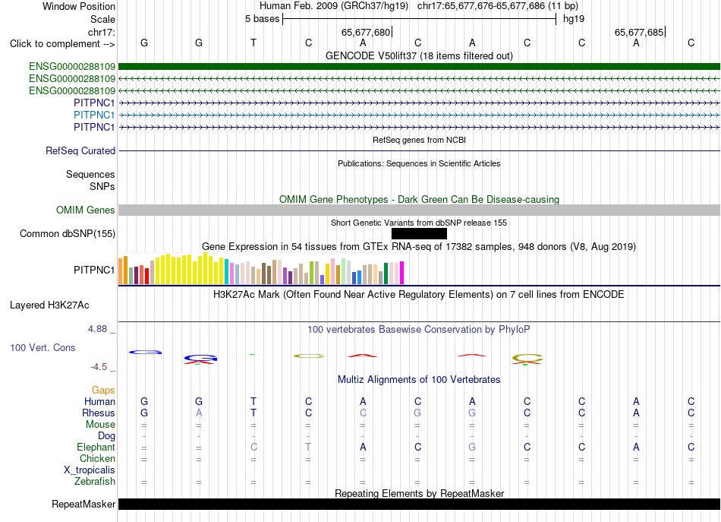Click the solid green ENSG00000288109 exon bar
The image size is (721, 522).
tap(419, 66)
